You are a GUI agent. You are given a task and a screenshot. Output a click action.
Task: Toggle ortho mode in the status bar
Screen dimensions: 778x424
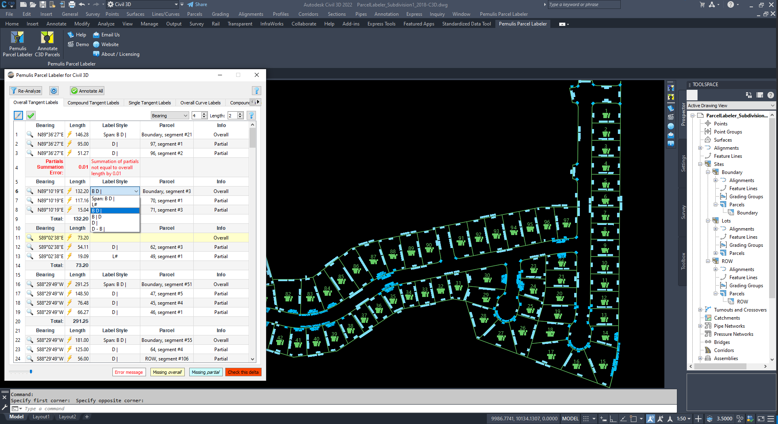(613, 419)
